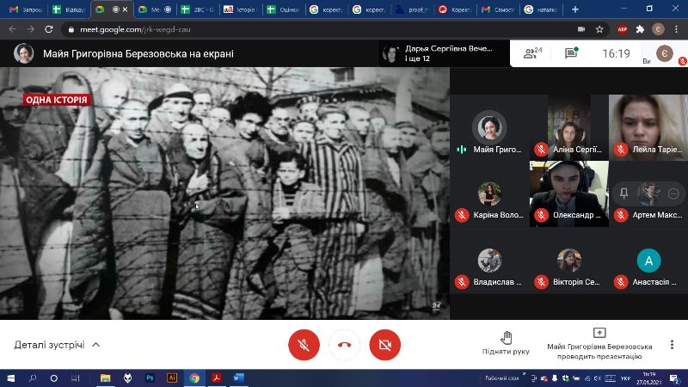Select Олександр's video tile
The image size is (688, 387).
pyautogui.click(x=568, y=193)
